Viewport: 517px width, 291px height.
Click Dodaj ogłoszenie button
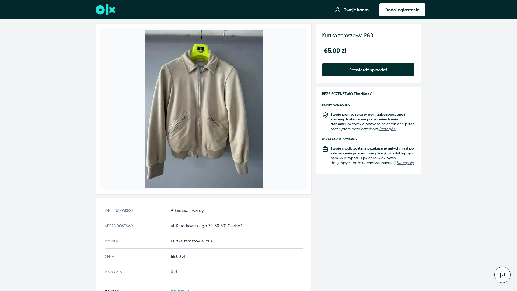pyautogui.click(x=402, y=10)
